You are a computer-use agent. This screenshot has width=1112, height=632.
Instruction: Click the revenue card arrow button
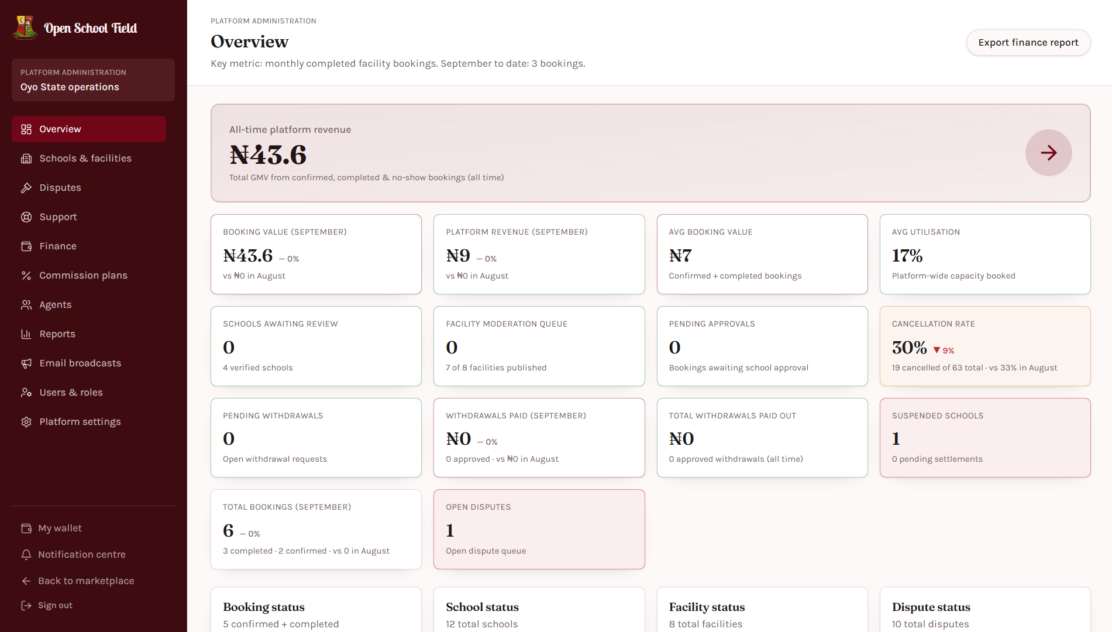tap(1048, 153)
